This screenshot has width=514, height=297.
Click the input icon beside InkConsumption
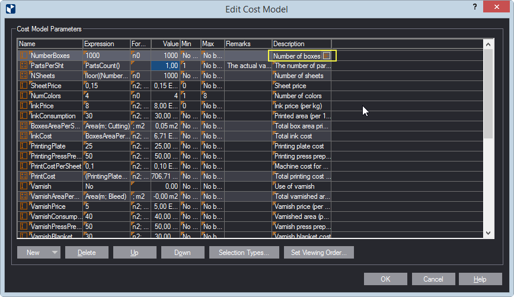coord(24,116)
